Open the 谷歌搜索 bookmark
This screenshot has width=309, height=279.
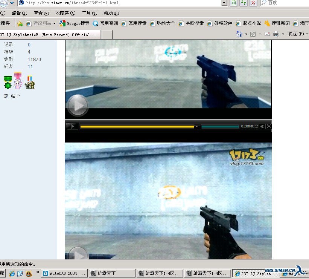(191, 23)
